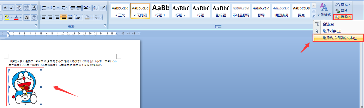Center the paragraph text
The image size is (364, 108).
pyautogui.click(x=50, y=17)
